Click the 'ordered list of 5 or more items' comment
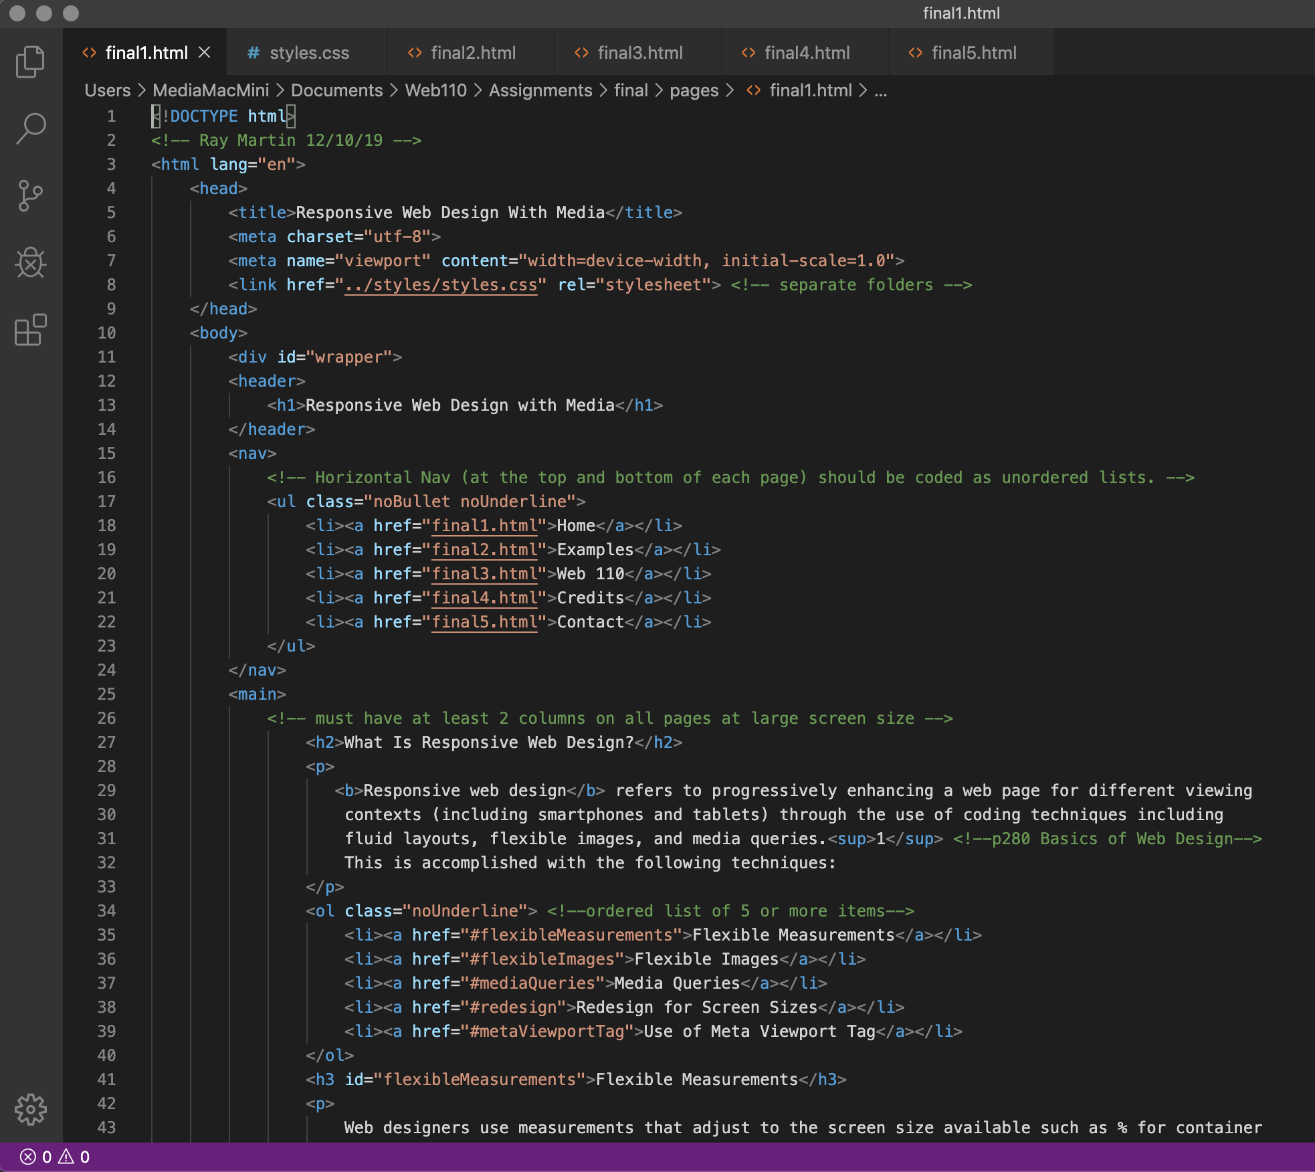Screen dimensions: 1315x1172 point(736,911)
